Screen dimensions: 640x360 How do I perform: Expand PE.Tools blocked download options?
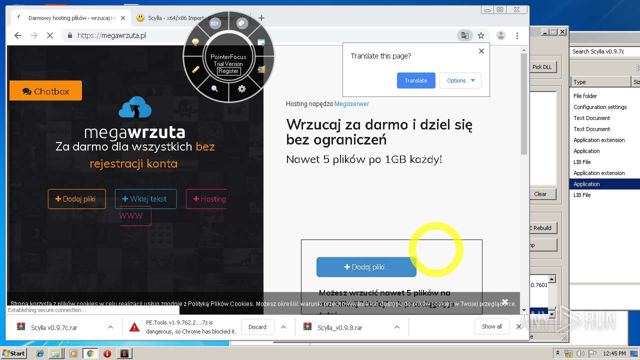point(283,327)
